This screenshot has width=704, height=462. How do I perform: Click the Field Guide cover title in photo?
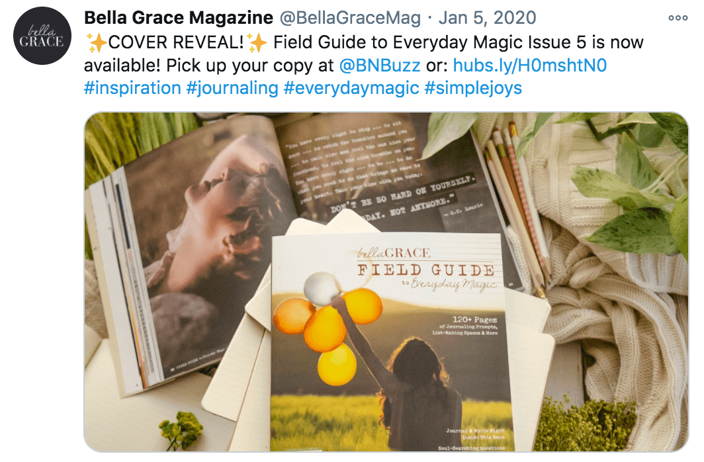coord(427,270)
